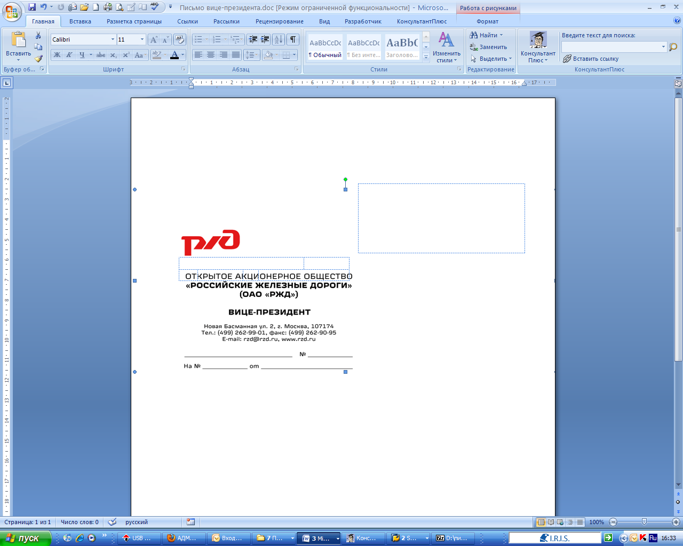Image resolution: width=683 pixels, height=546 pixels.
Task: Open the Выделить dropdown
Action: [491, 59]
